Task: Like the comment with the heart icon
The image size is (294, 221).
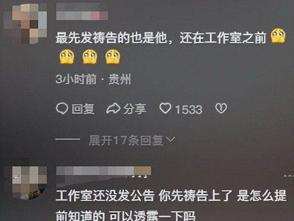Action: click(x=165, y=108)
